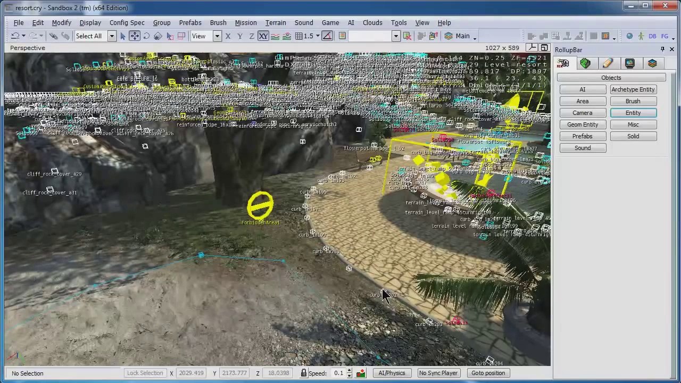Activate the Scale tool
Screen dimensions: 681x383
tap(158, 36)
